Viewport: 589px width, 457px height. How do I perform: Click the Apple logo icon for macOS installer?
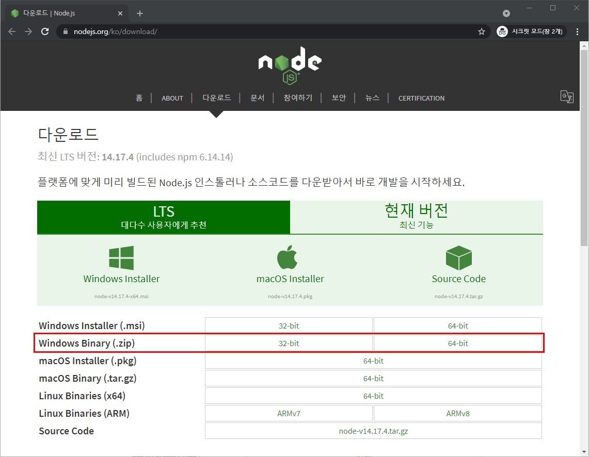pos(288,257)
